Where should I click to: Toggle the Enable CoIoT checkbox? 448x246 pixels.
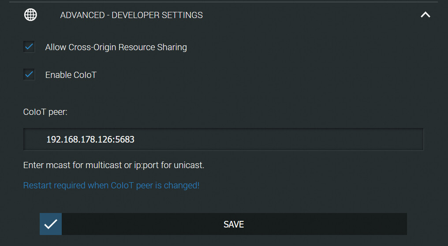[29, 74]
